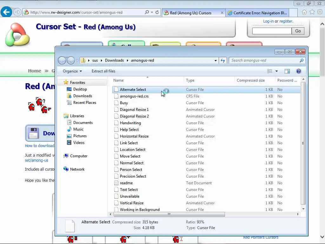Select Network in navigation pane
The width and height of the screenshot is (325, 244).
[77, 169]
